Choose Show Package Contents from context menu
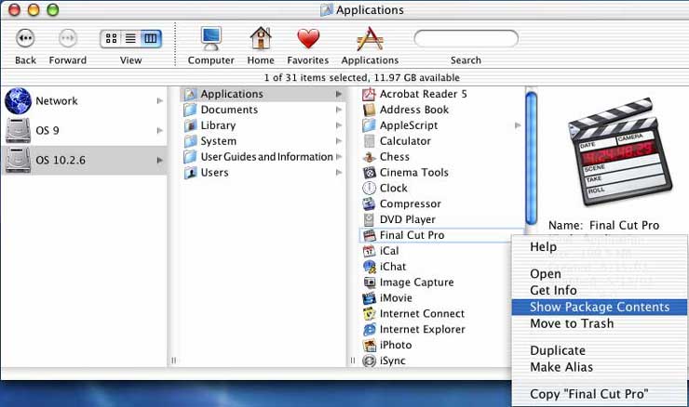The image size is (689, 407). 599,307
